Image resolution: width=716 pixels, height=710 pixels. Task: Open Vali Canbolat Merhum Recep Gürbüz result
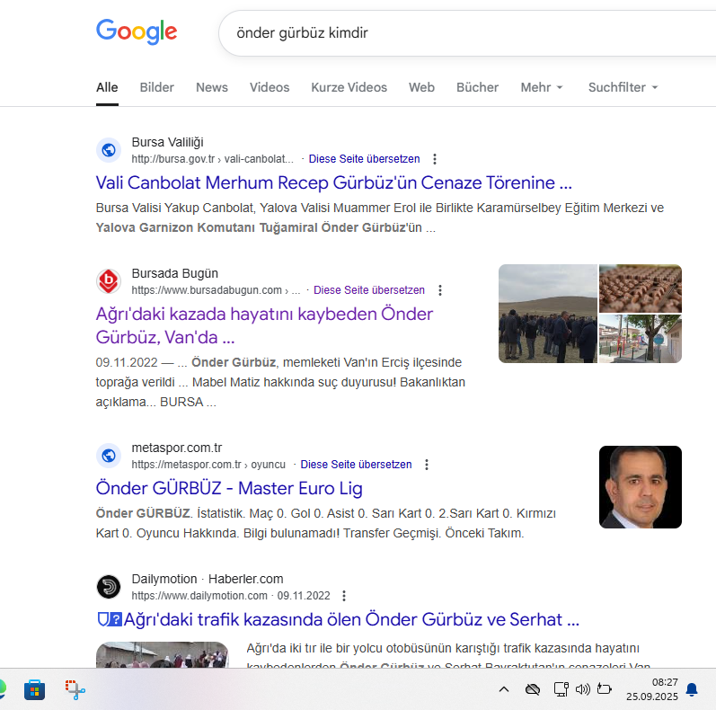(x=334, y=182)
